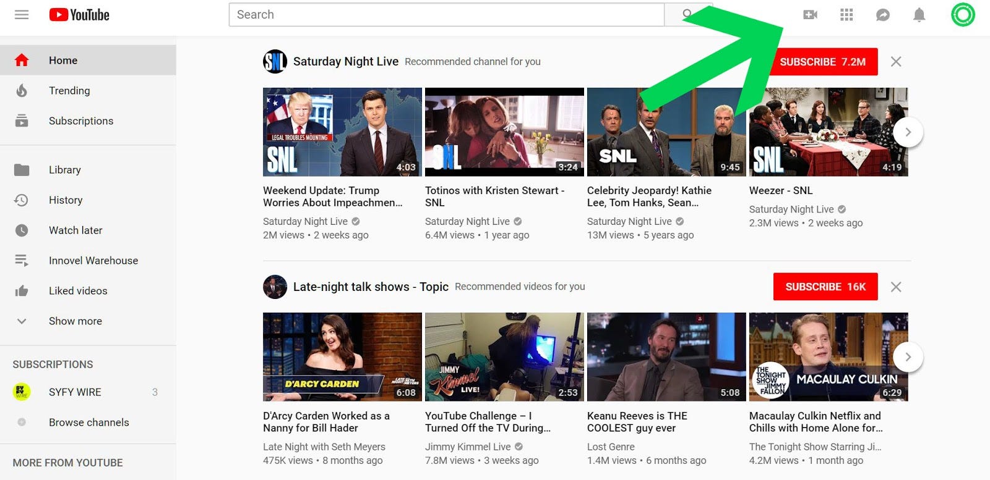Select Home in the sidebar
The width and height of the screenshot is (990, 480).
click(88, 60)
